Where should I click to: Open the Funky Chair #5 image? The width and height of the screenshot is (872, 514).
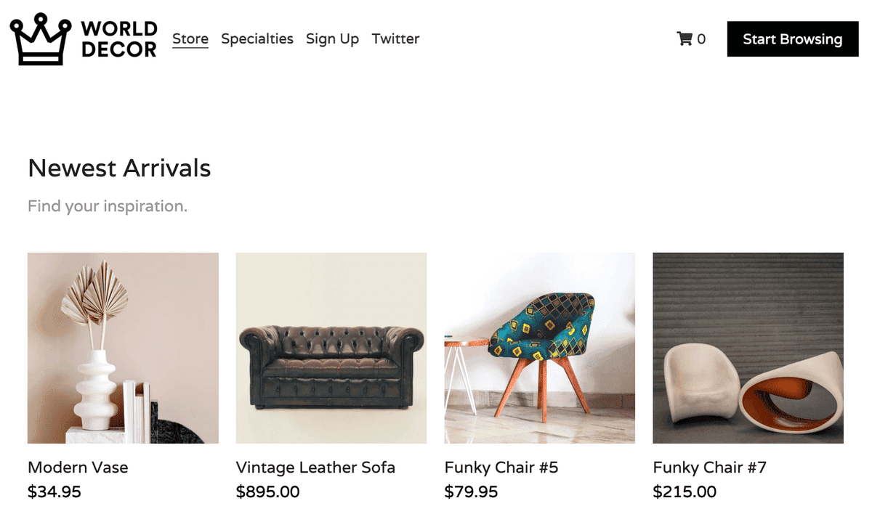pos(540,348)
